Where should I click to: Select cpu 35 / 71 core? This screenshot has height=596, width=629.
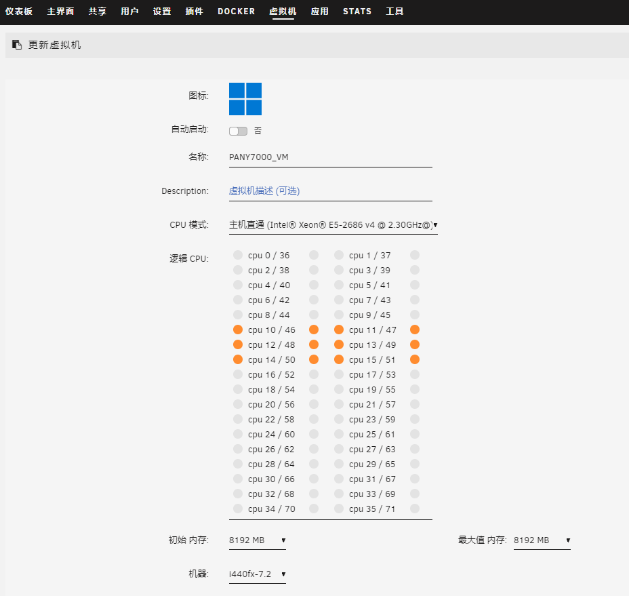coord(339,509)
